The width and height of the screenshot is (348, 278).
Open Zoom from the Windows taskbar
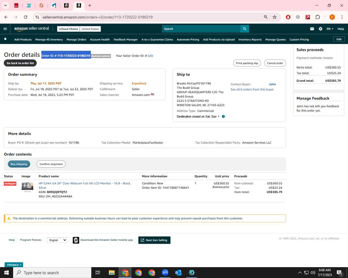(165, 273)
